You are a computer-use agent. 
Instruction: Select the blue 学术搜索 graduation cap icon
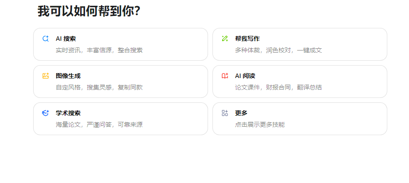[46, 113]
